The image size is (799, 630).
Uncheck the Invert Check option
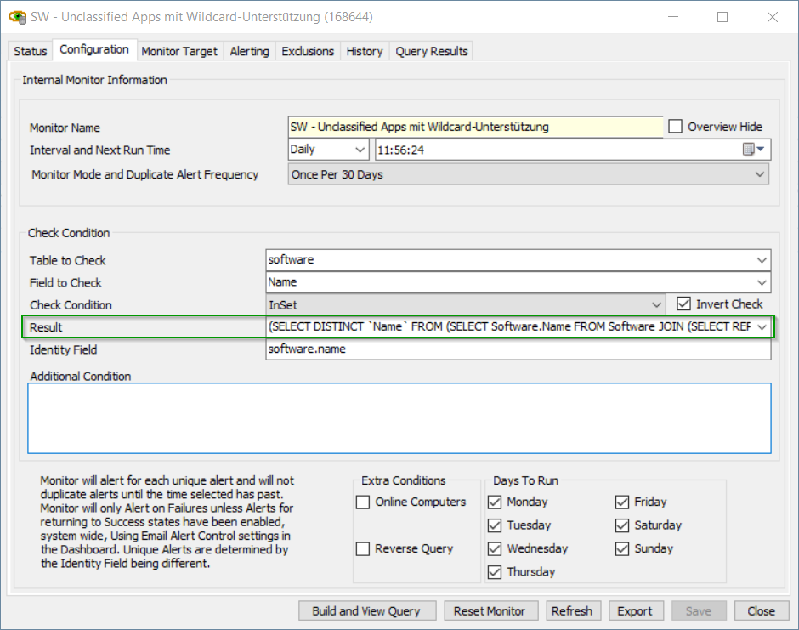tap(683, 304)
